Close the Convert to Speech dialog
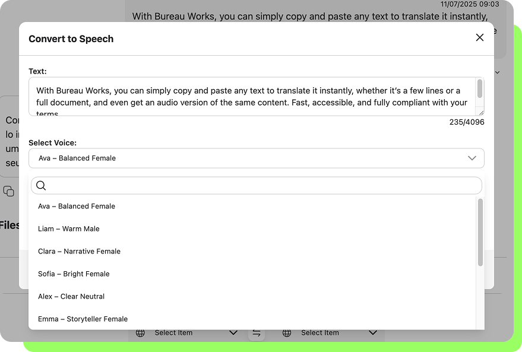522x352 pixels. click(479, 37)
